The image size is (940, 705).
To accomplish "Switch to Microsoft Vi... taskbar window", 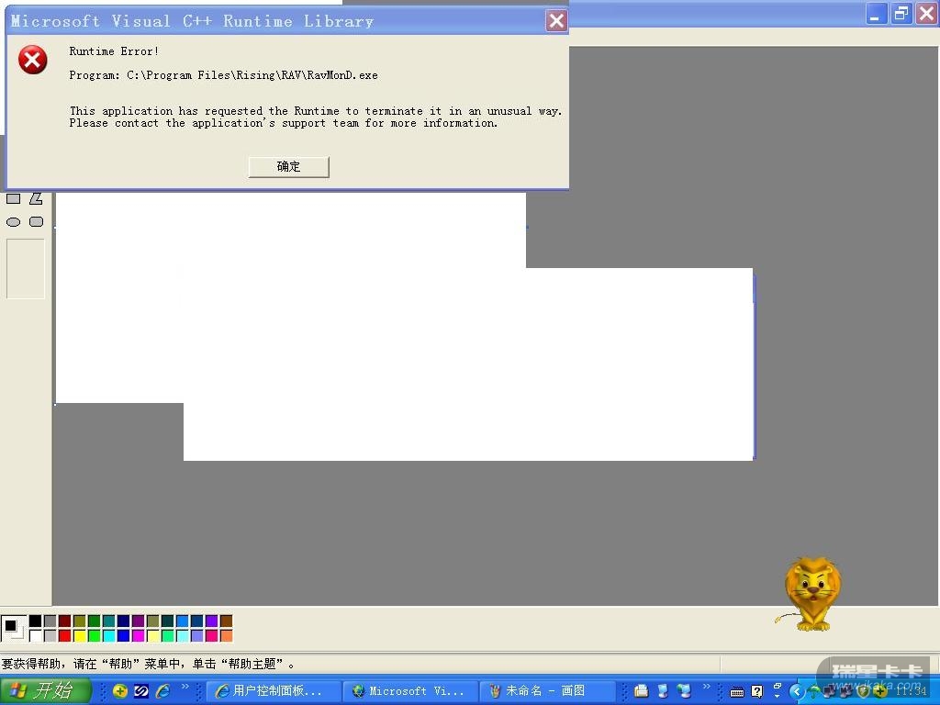I will point(410,691).
